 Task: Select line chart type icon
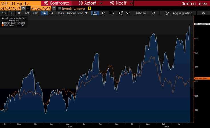point(95,13)
